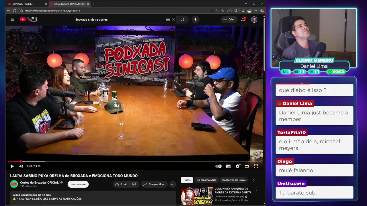The height and width of the screenshot is (206, 367).
Task: Reload the page in the browser
Action: 14,11
